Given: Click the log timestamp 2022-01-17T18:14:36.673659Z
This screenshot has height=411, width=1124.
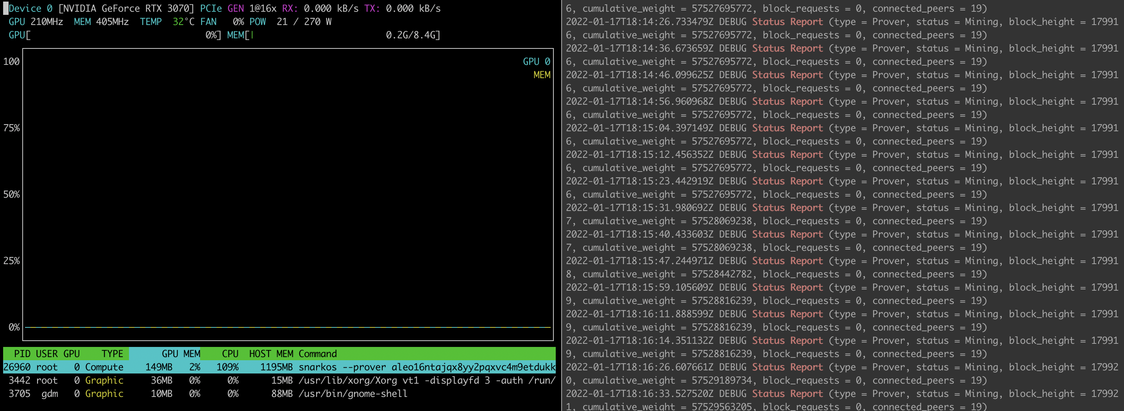Looking at the screenshot, I should pyautogui.click(x=640, y=48).
